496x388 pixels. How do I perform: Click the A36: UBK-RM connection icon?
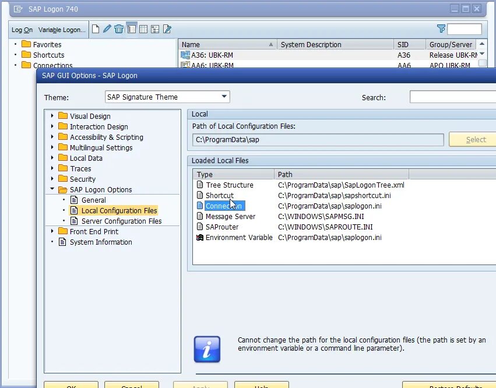pyautogui.click(x=185, y=55)
